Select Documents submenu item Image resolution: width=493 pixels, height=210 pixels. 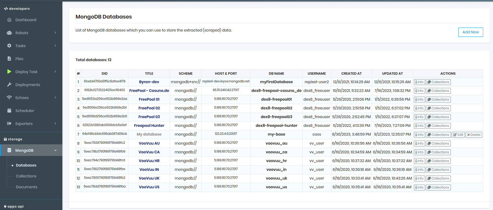point(27,187)
